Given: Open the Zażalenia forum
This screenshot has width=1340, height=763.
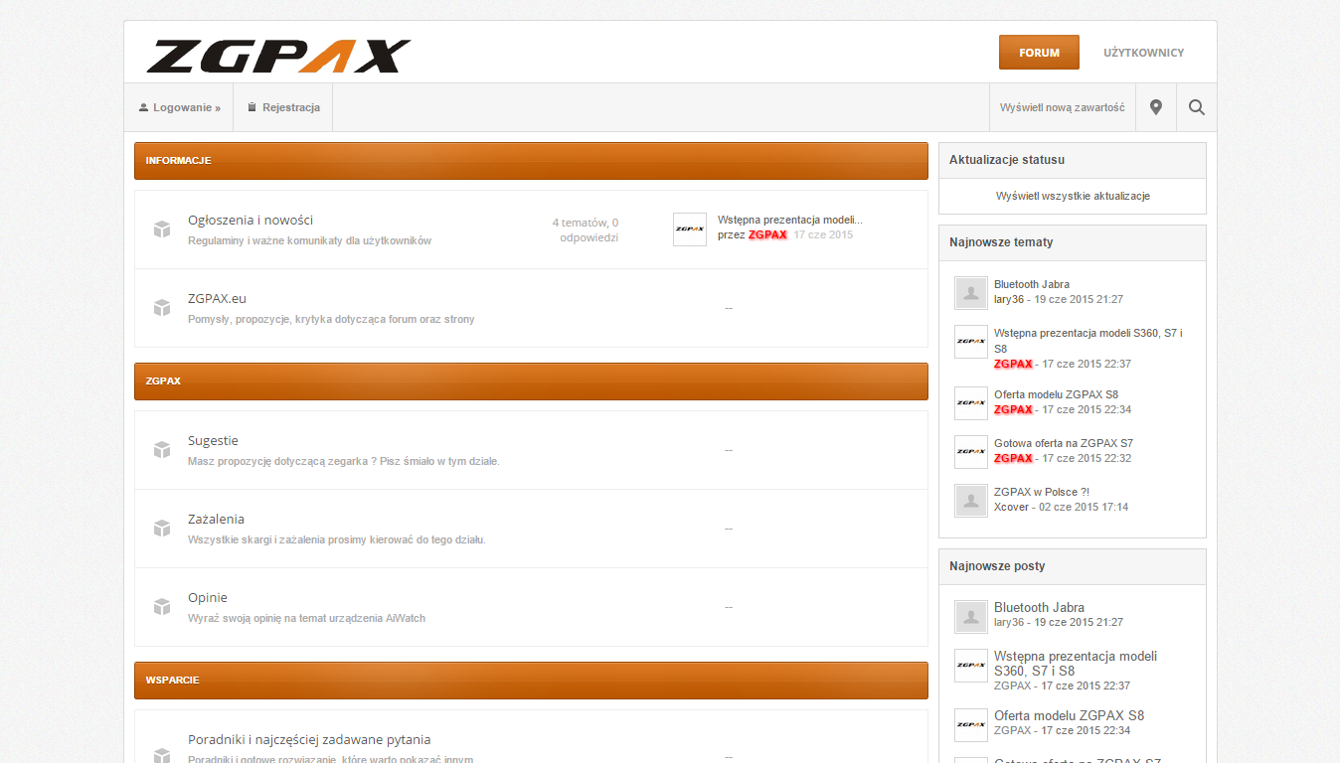Looking at the screenshot, I should [216, 520].
